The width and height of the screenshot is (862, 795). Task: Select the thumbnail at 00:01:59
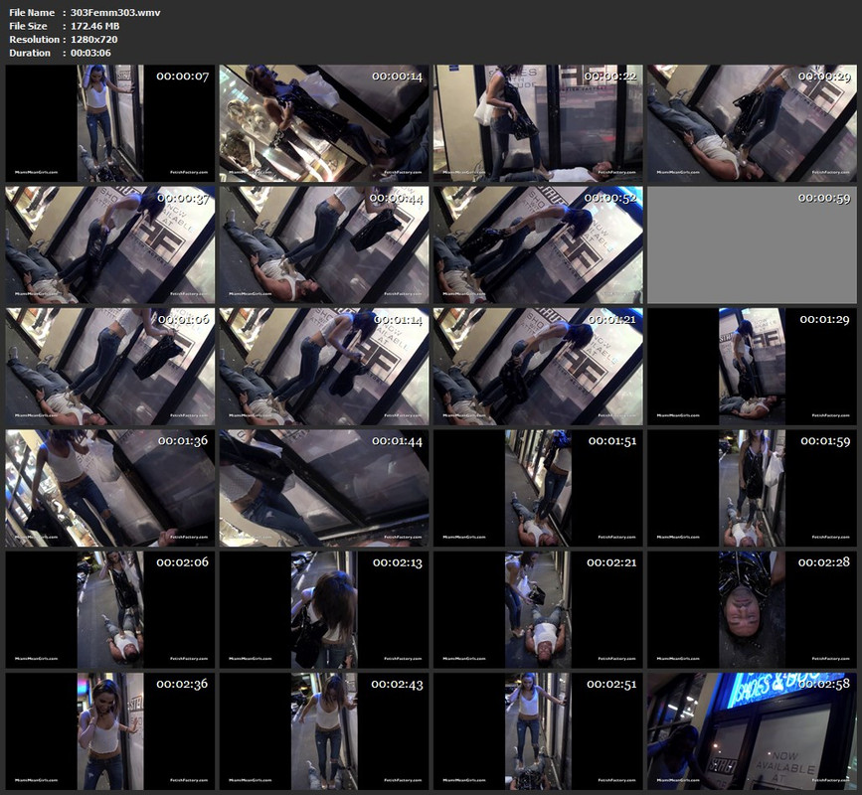click(x=752, y=488)
